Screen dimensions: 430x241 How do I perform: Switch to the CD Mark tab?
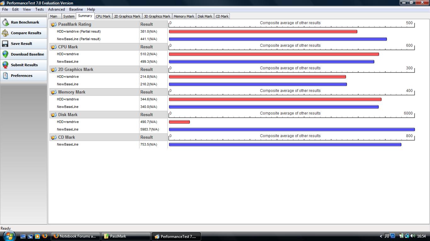pyautogui.click(x=222, y=16)
